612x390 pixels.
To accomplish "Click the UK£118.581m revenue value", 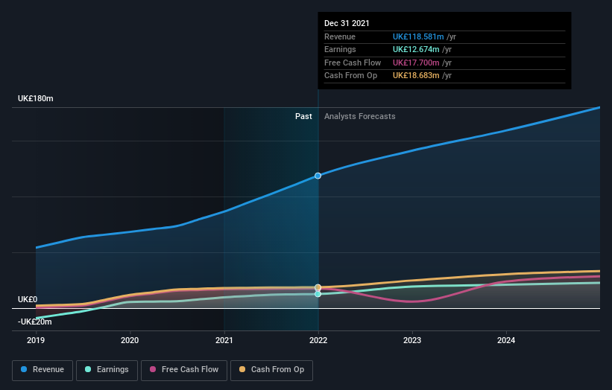I will coord(418,36).
